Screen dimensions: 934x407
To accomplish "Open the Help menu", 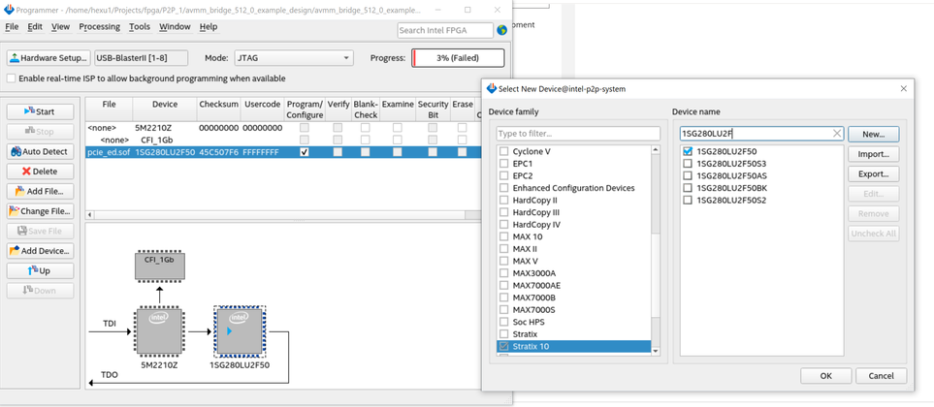I will point(209,27).
